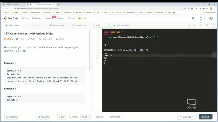218x122 pixels.
Task: Go to the Next problem
Action: [85, 117]
